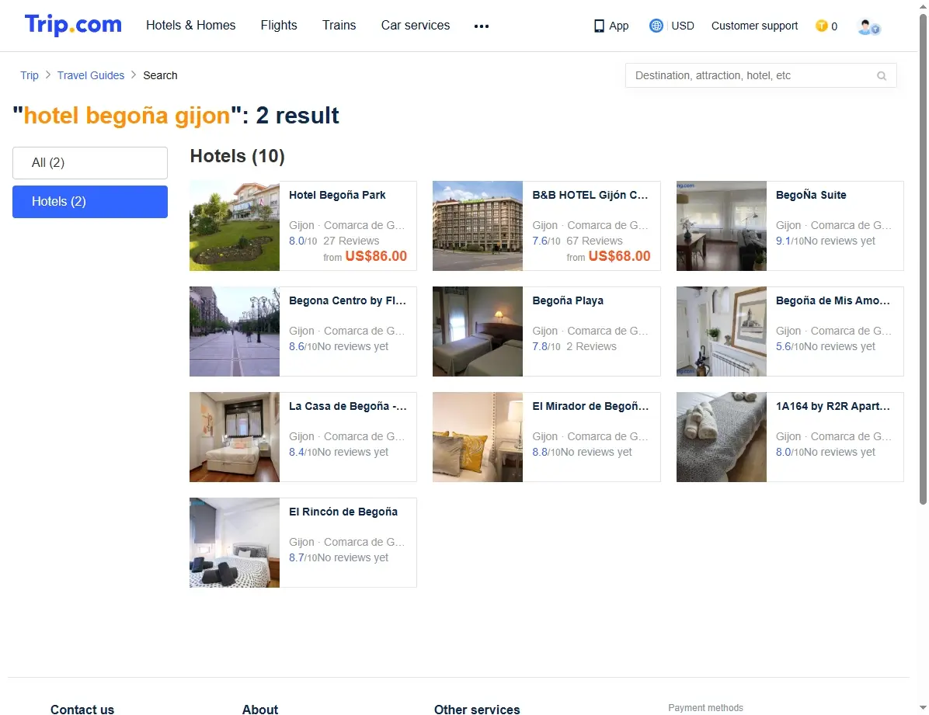Select the Hotels (2) filter
This screenshot has height=715, width=929.
[90, 201]
